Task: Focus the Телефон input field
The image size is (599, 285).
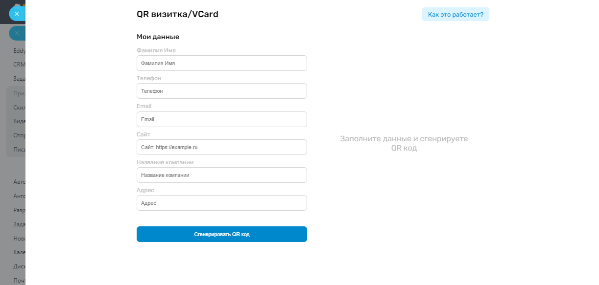Action: coord(221,91)
